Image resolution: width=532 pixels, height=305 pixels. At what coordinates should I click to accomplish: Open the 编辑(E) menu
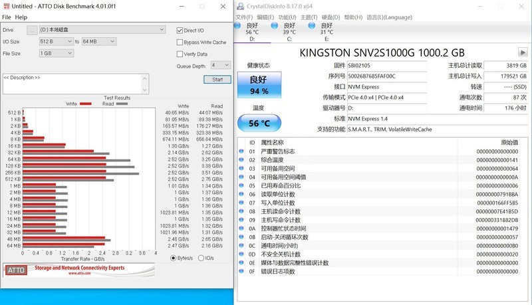[x=265, y=17]
